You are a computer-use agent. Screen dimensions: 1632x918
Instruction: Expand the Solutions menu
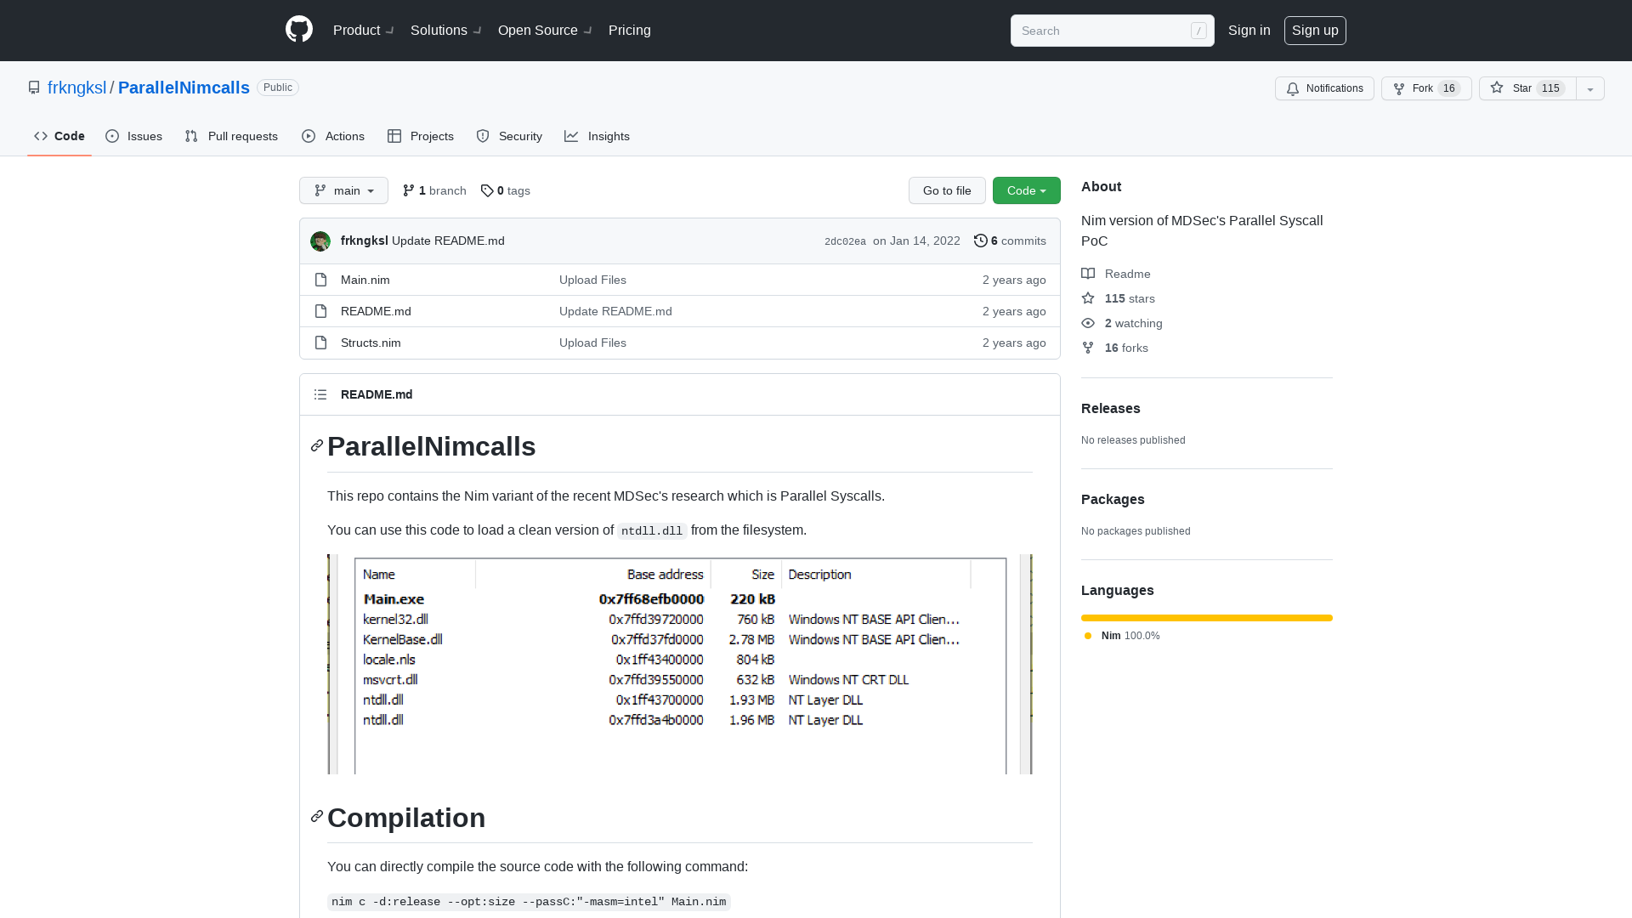pos(445,30)
